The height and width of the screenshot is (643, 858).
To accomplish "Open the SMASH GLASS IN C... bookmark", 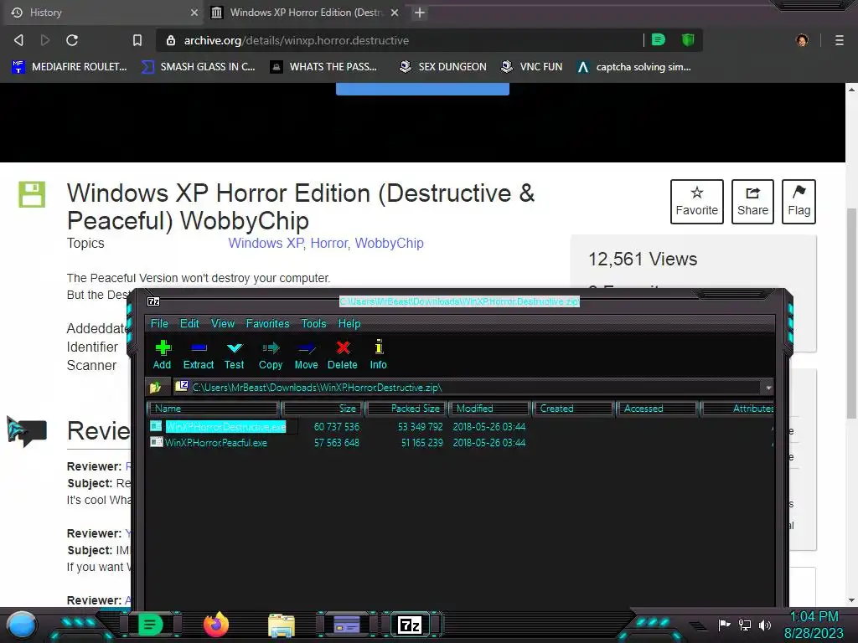I will (199, 67).
